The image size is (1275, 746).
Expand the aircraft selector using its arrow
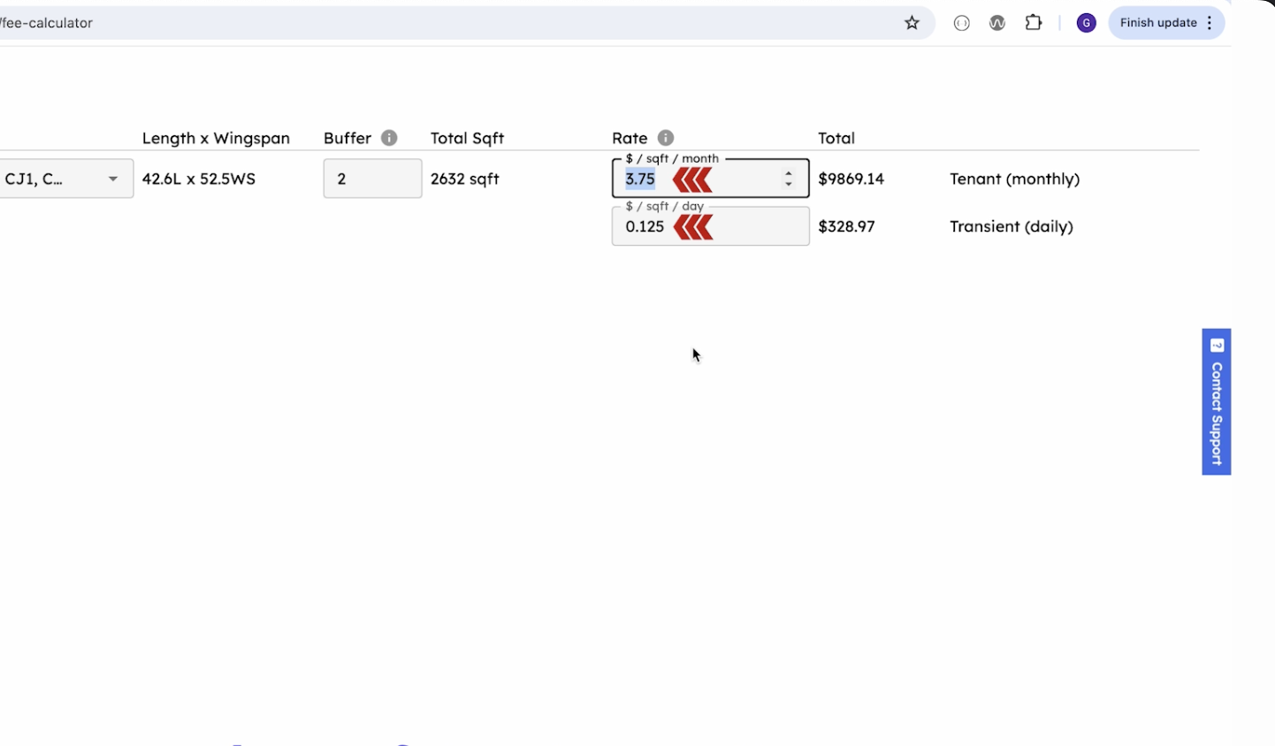(x=113, y=179)
